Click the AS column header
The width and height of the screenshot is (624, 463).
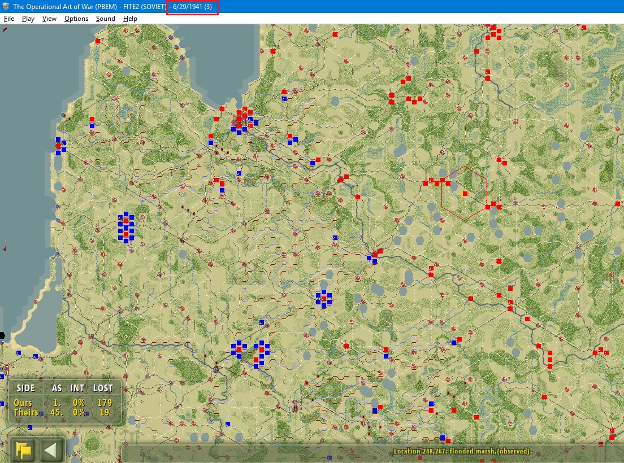point(57,388)
